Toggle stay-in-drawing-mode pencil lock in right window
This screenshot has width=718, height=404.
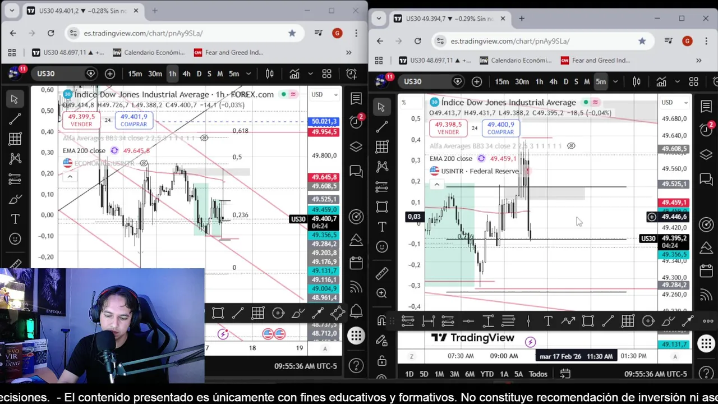click(x=382, y=341)
